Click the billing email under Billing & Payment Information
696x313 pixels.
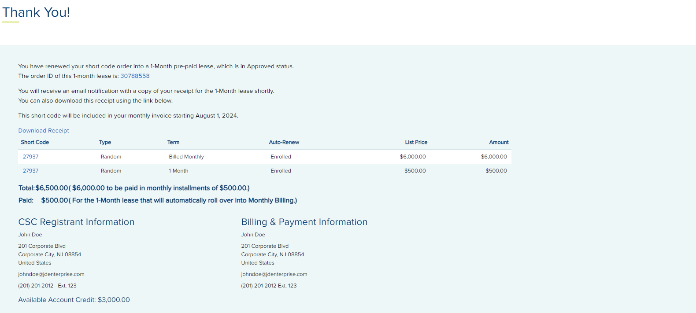tap(274, 274)
